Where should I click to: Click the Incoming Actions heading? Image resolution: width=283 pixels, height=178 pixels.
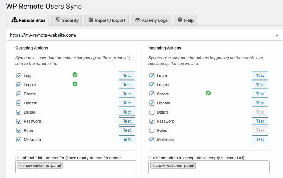pos(165,48)
